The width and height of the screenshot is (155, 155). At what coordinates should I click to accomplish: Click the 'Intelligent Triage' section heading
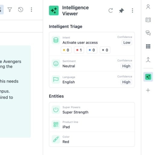pyautogui.click(x=65, y=27)
